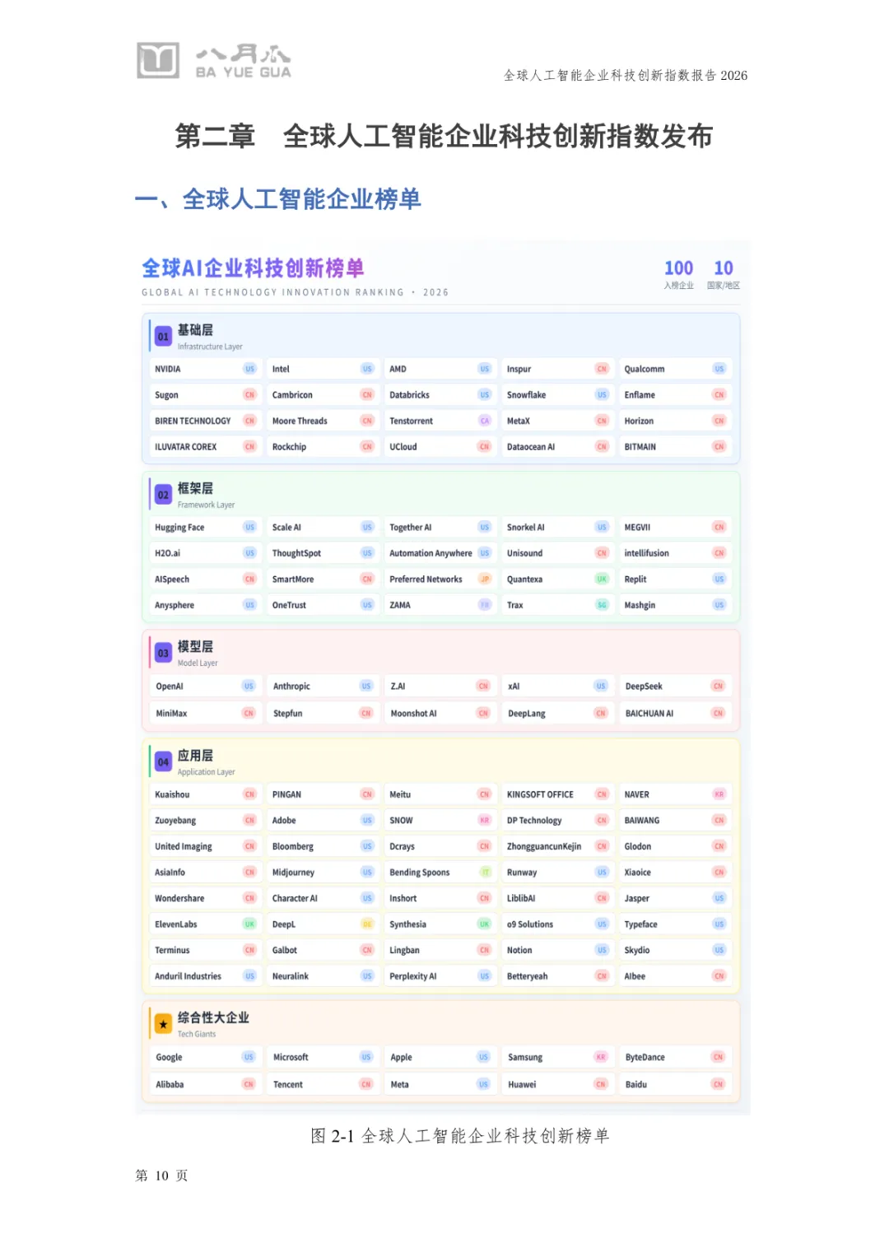Click the 'DeepSeek' cell
Viewport: 889px width, 1257px height.
pos(674,686)
